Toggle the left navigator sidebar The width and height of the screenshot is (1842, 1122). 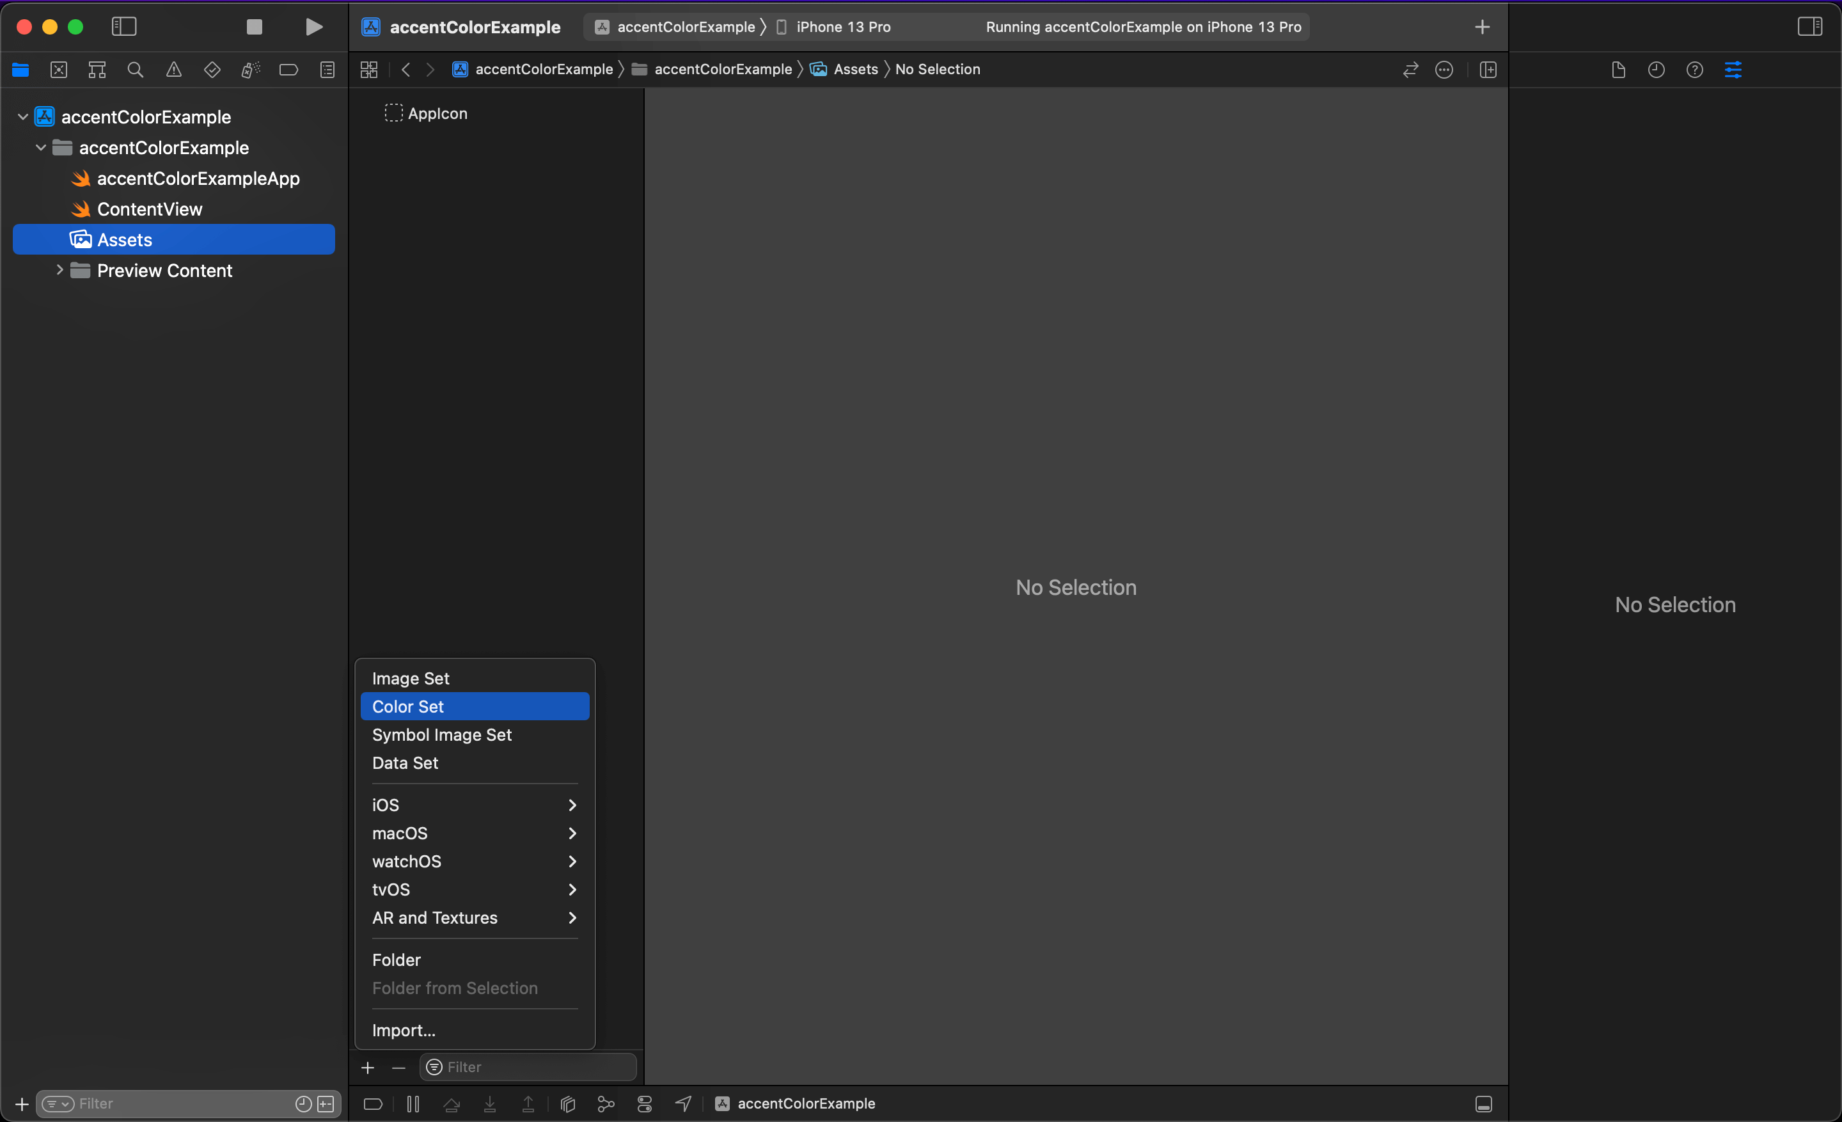pyautogui.click(x=124, y=27)
